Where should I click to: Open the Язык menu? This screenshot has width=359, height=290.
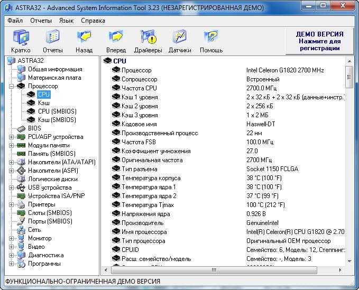(66, 21)
